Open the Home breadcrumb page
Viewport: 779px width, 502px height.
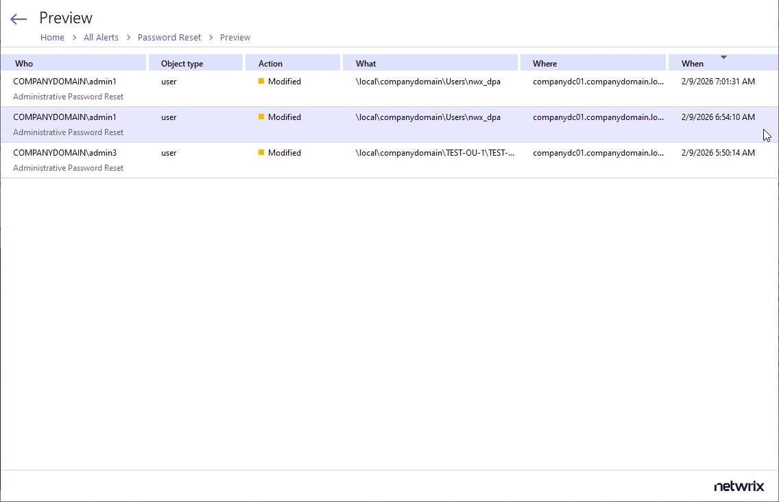point(52,38)
